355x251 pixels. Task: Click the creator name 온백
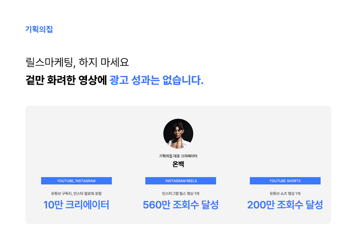(x=178, y=164)
